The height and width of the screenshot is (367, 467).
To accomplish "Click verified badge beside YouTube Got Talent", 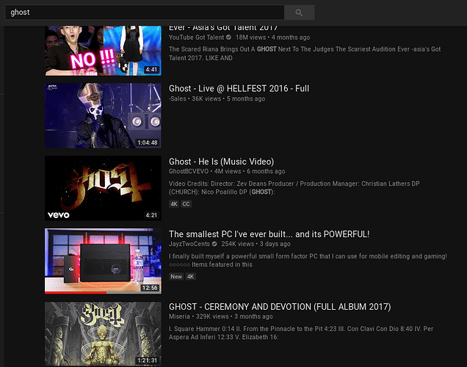I will point(228,37).
